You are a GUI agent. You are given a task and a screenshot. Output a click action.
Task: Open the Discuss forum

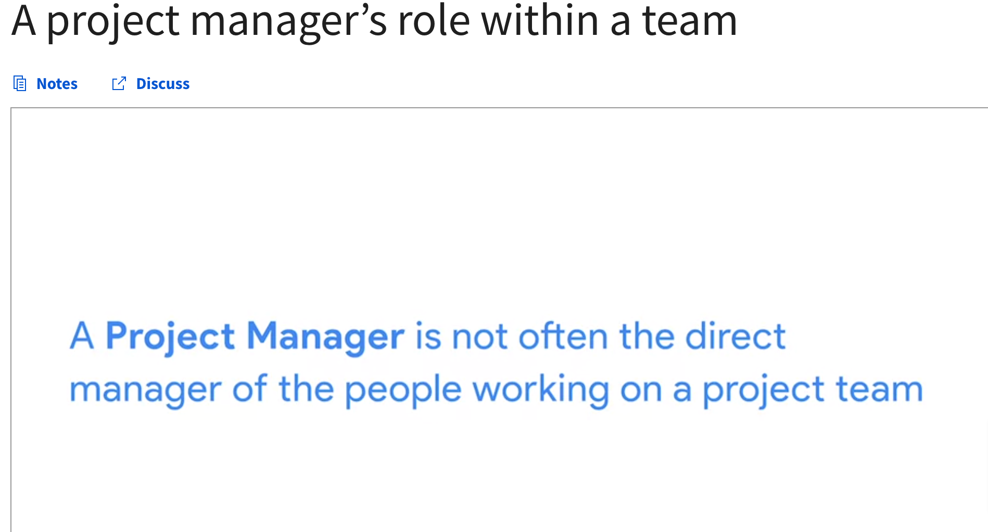tap(163, 83)
